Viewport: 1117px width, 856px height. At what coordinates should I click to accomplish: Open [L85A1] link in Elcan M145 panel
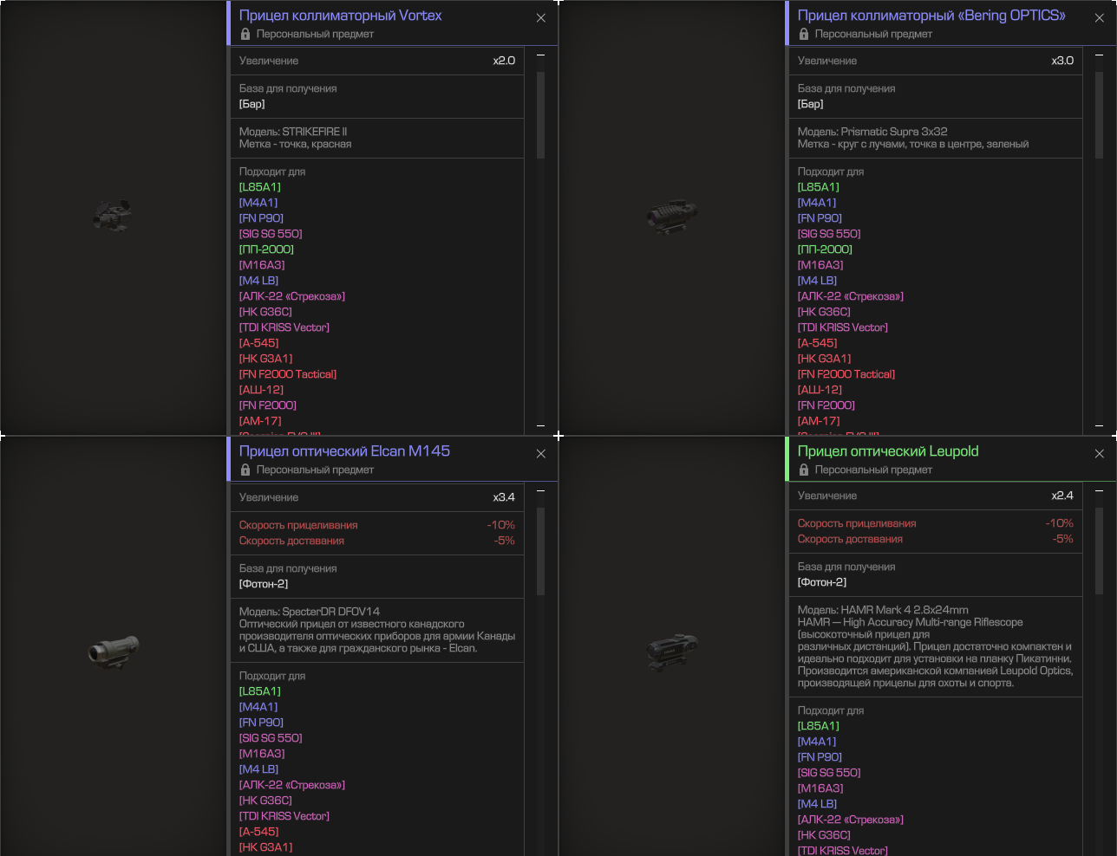point(260,691)
